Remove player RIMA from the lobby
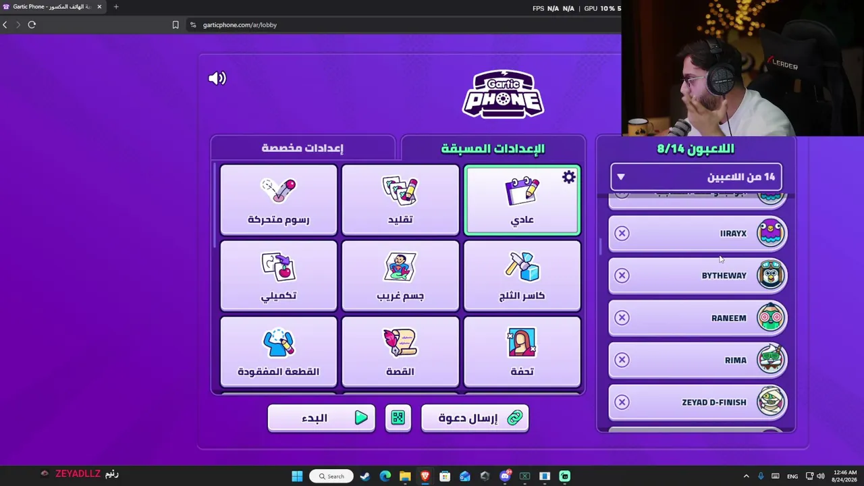 (x=622, y=360)
